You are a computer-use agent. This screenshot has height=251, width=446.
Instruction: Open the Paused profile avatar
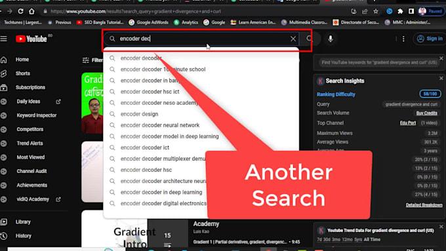(x=430, y=11)
